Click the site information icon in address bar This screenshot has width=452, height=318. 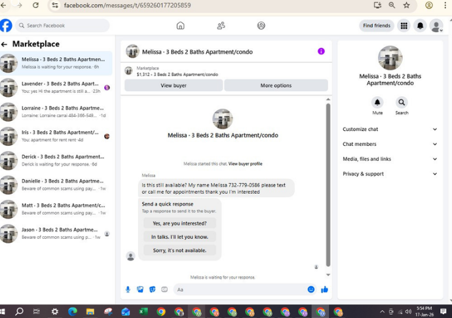coord(55,5)
